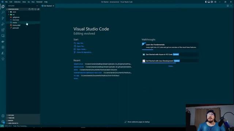Image resolution: width=234 pixels, height=131 pixels.
Task: Open the first recent folder entry
Action: (78, 64)
